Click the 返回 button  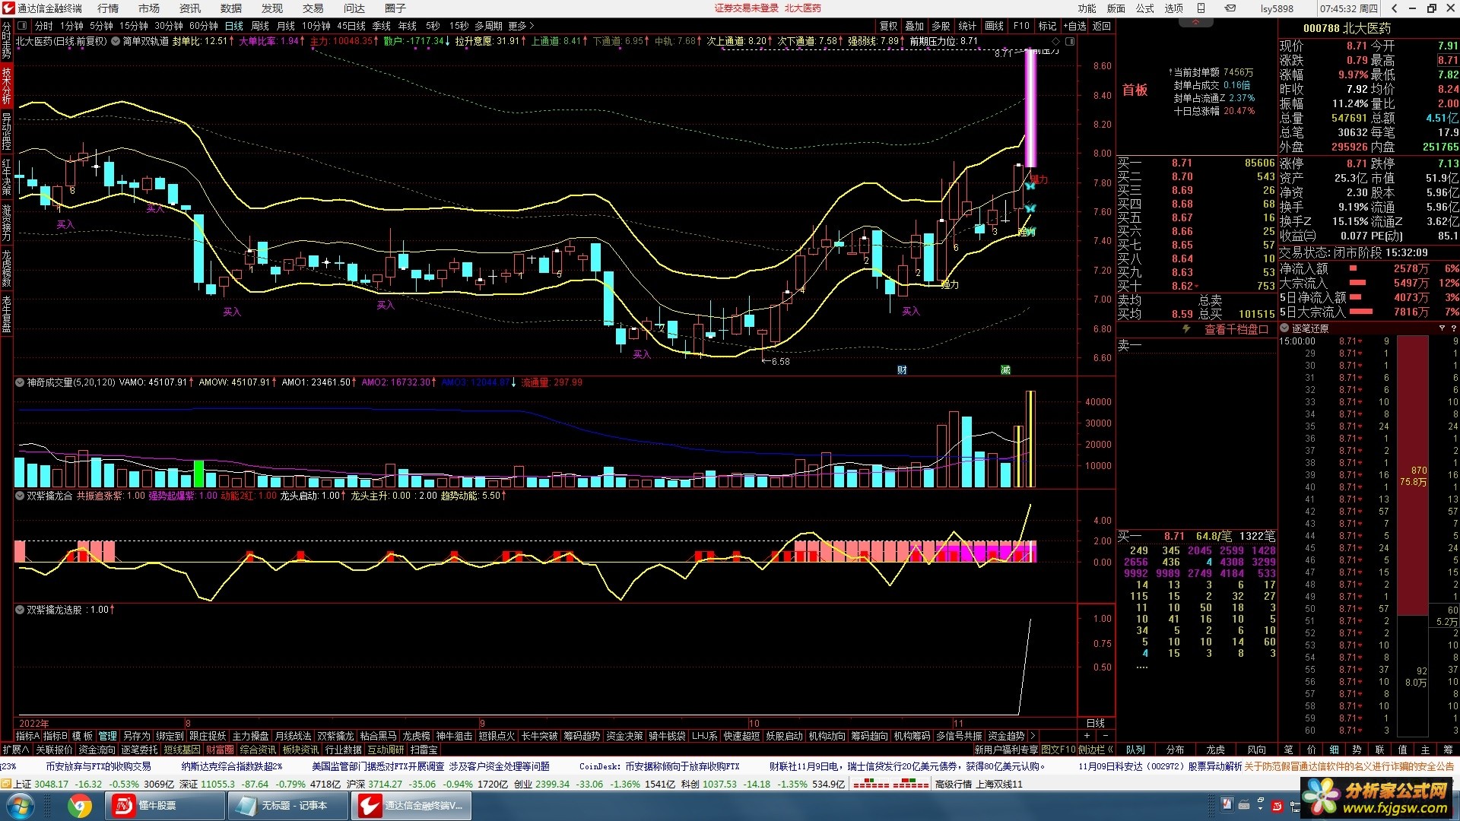coord(1102,26)
